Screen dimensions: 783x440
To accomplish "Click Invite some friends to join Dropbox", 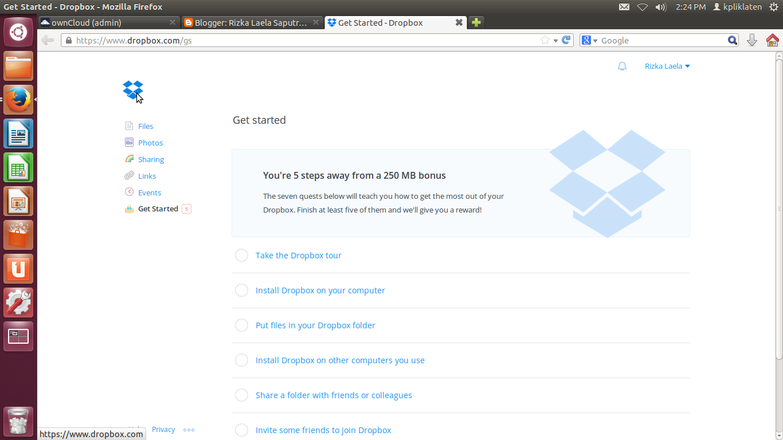I will (323, 430).
